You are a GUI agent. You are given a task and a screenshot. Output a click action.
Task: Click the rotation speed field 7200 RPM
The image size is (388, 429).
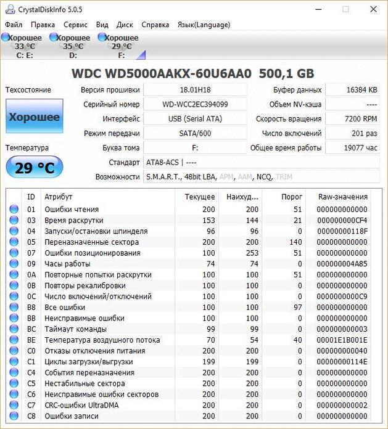click(x=352, y=119)
